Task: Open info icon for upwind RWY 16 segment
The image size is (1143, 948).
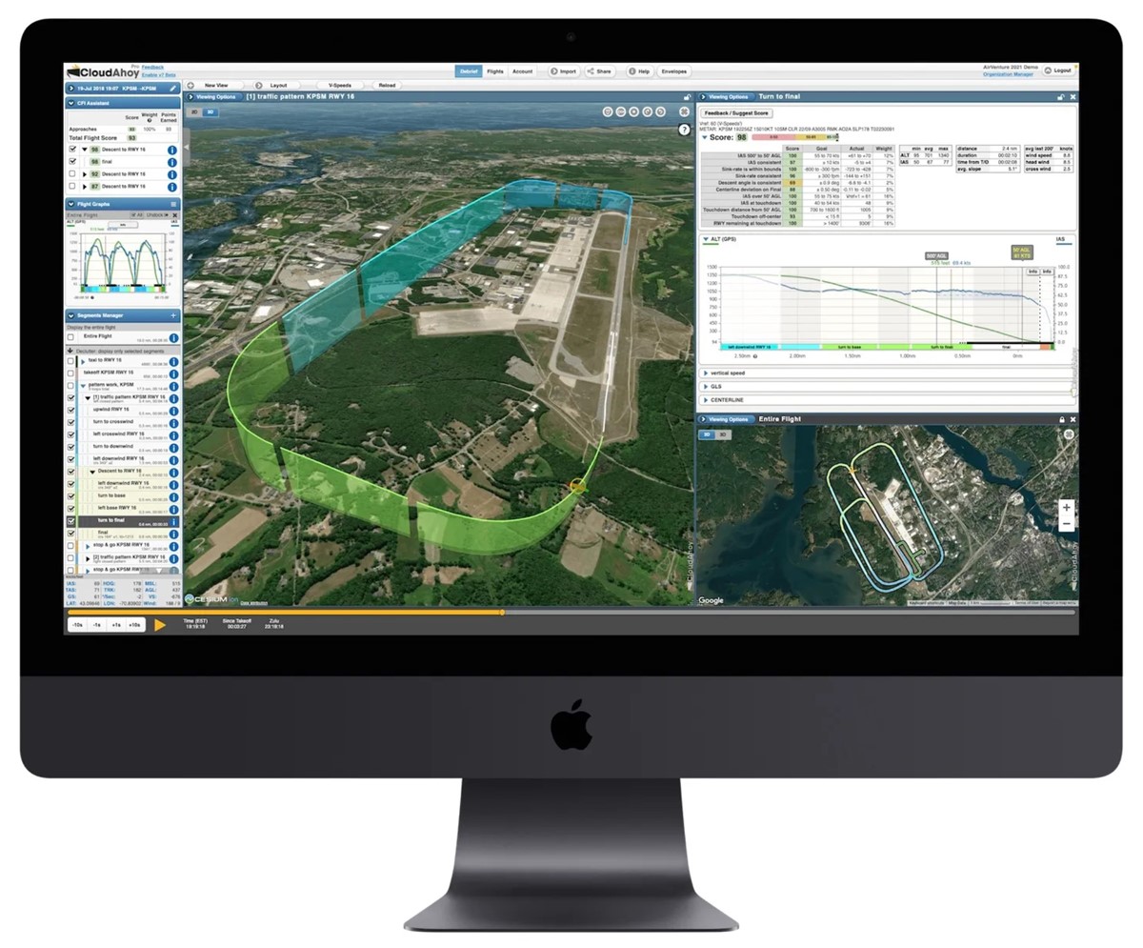Action: pos(173,411)
